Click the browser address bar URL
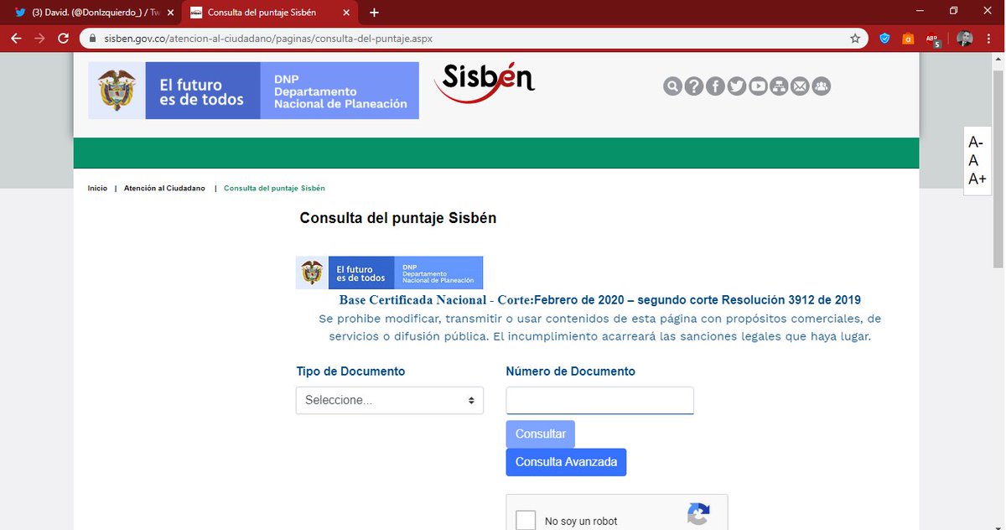Image resolution: width=1006 pixels, height=530 pixels. point(268,39)
